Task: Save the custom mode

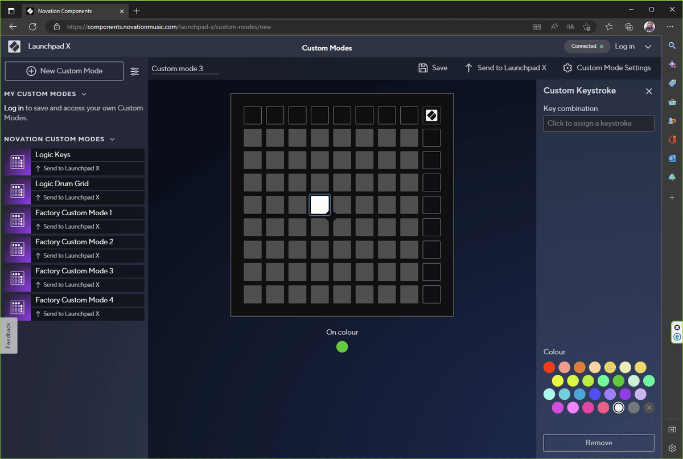Action: [433, 68]
